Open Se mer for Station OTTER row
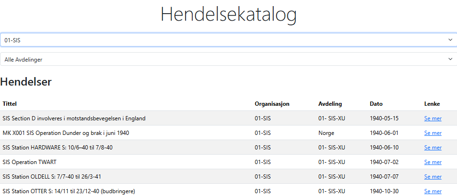457x196 pixels. coord(433,191)
